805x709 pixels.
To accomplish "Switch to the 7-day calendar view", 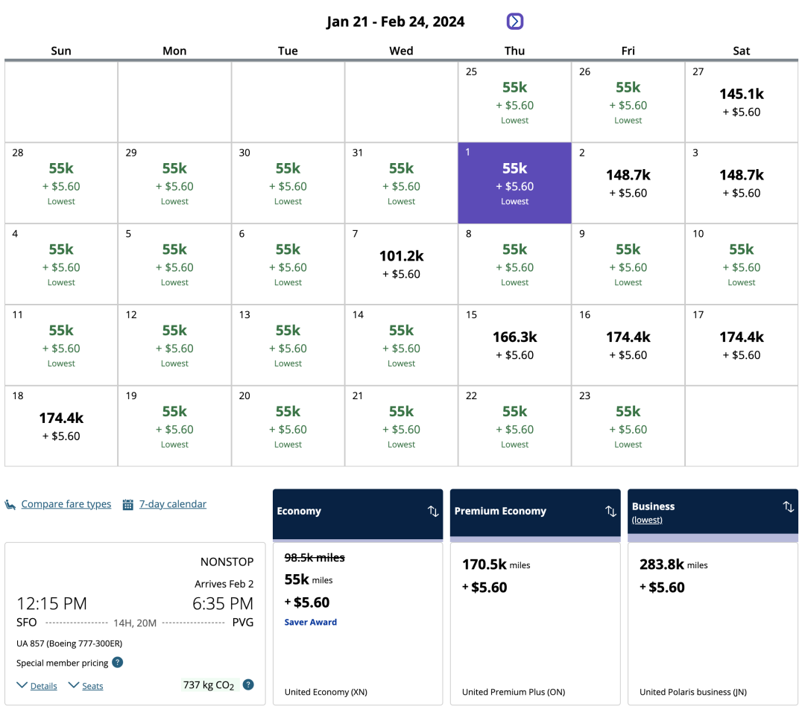I will [x=172, y=504].
